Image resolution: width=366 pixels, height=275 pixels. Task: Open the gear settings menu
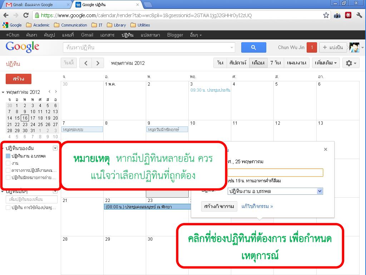[x=351, y=63]
